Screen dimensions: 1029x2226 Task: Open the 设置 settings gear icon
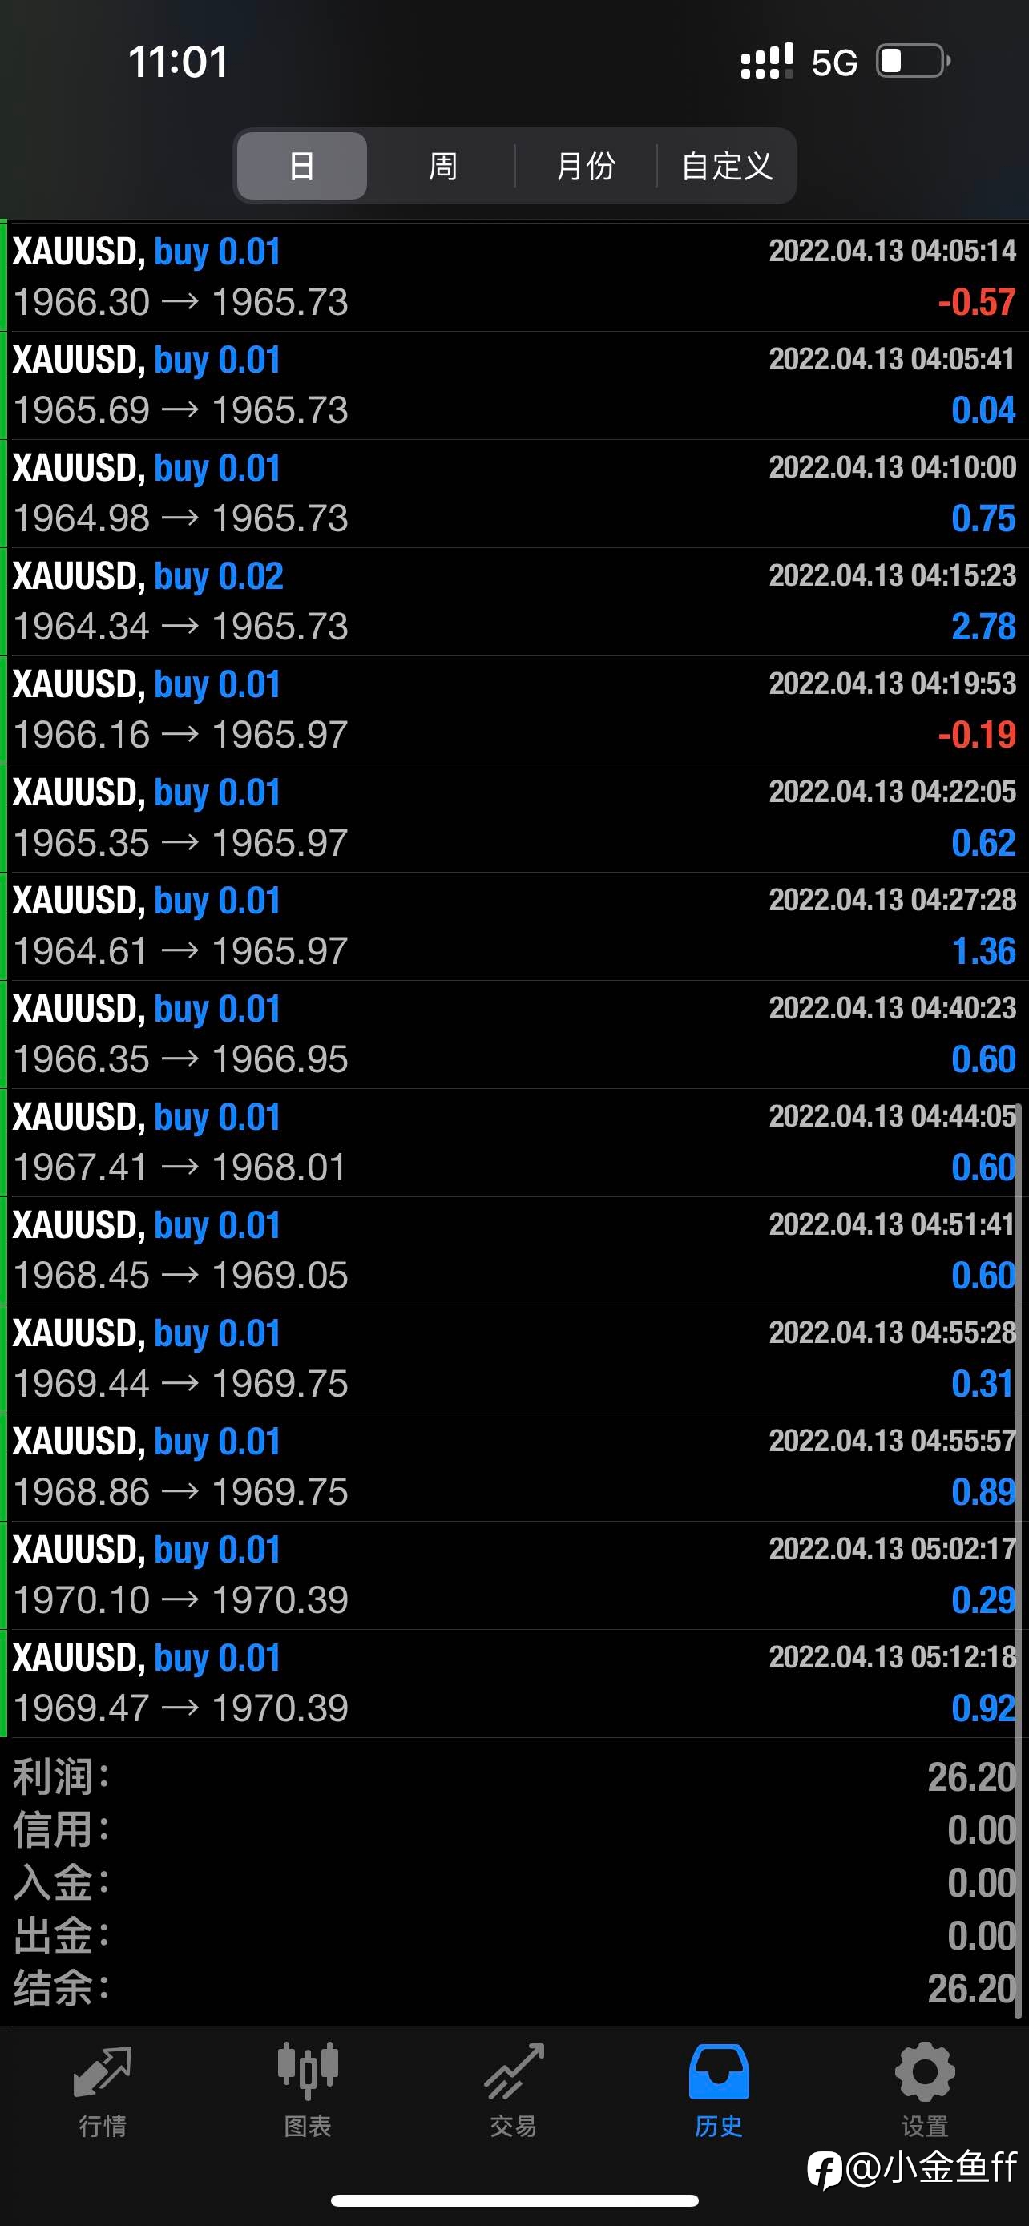(x=926, y=2071)
